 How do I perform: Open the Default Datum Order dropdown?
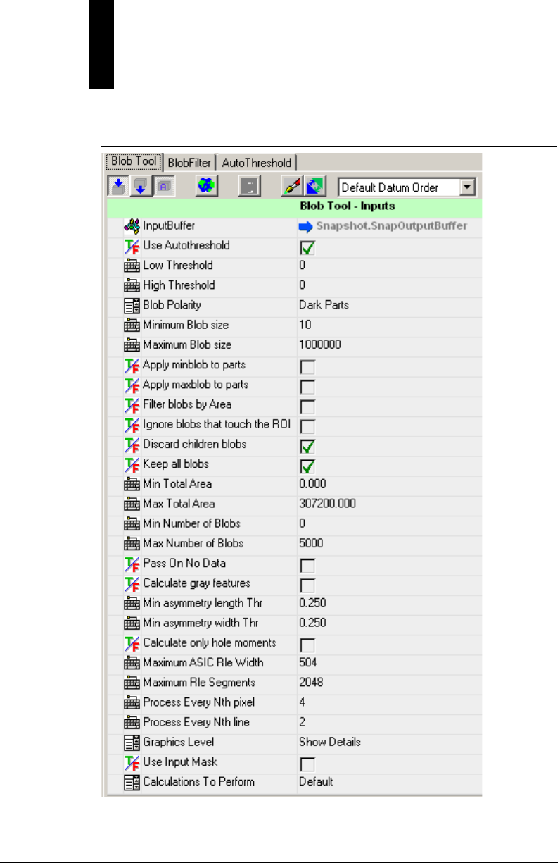[x=407, y=187]
